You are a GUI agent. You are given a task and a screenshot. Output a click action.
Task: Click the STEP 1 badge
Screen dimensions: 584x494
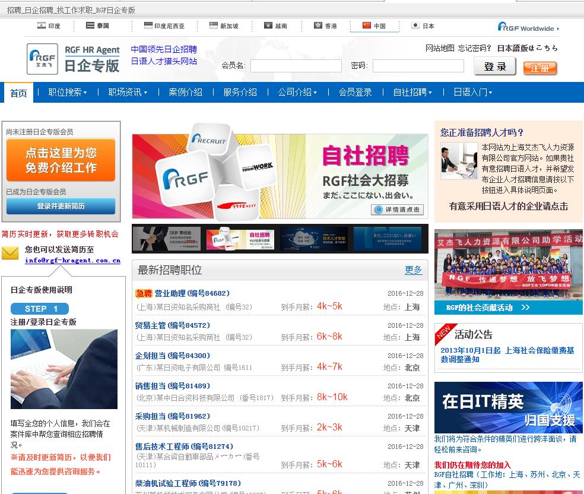(40, 309)
